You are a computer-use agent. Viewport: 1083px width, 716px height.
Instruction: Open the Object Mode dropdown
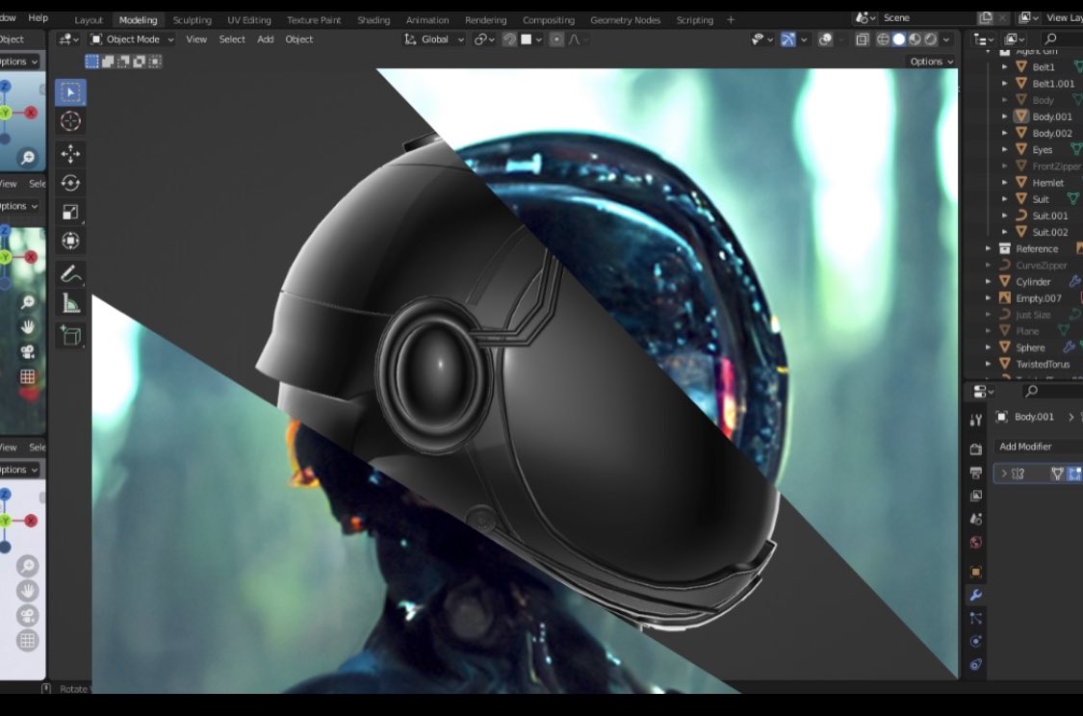coord(132,39)
